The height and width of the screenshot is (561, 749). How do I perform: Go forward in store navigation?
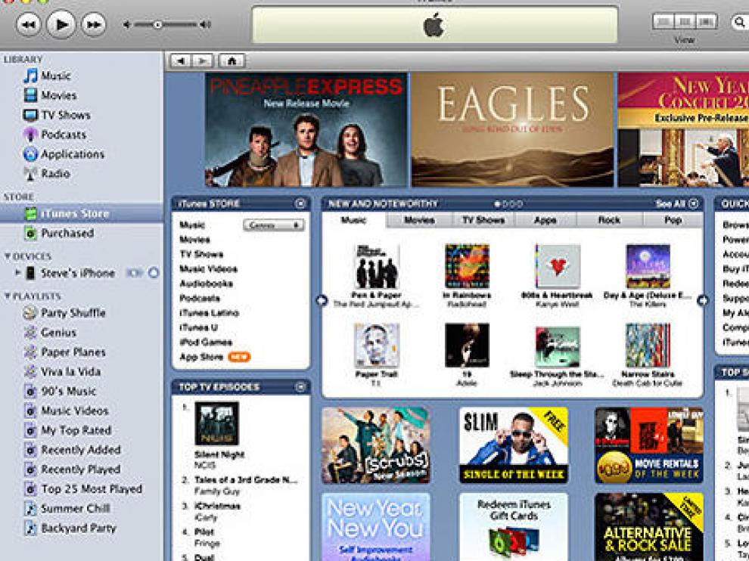pos(203,60)
